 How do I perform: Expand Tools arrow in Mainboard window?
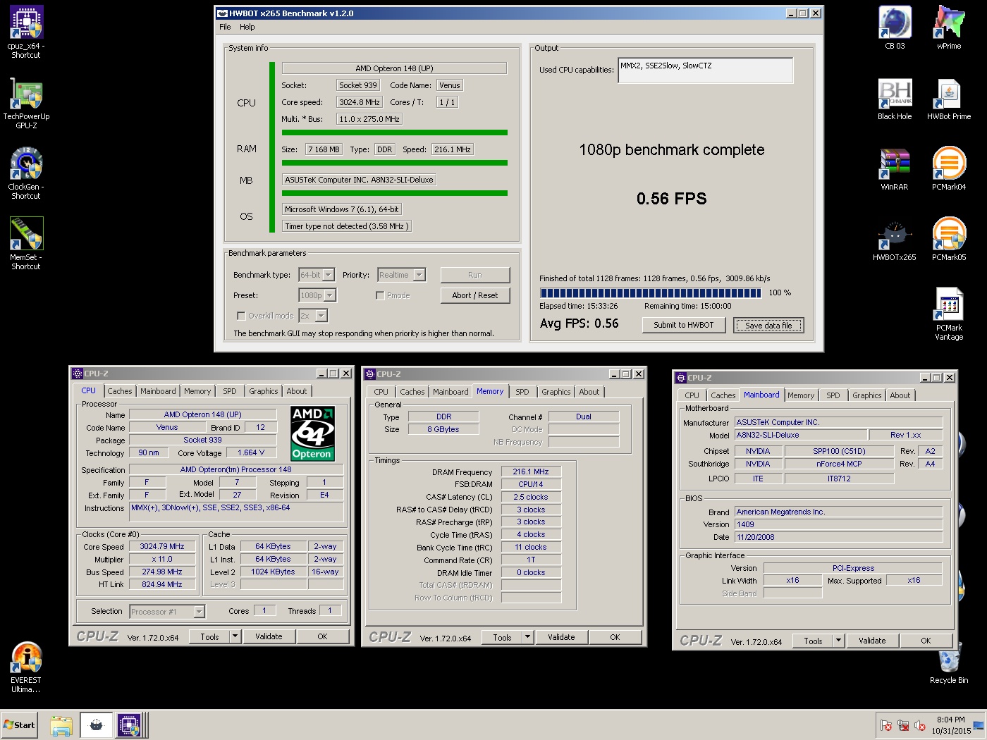coord(838,641)
